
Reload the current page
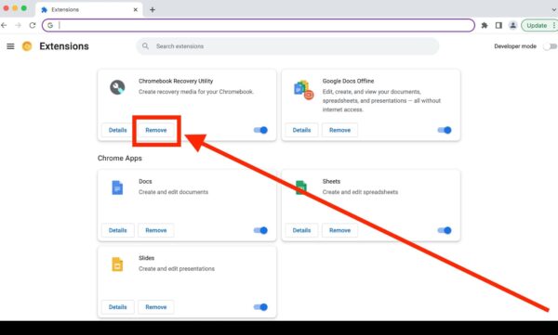coord(33,25)
